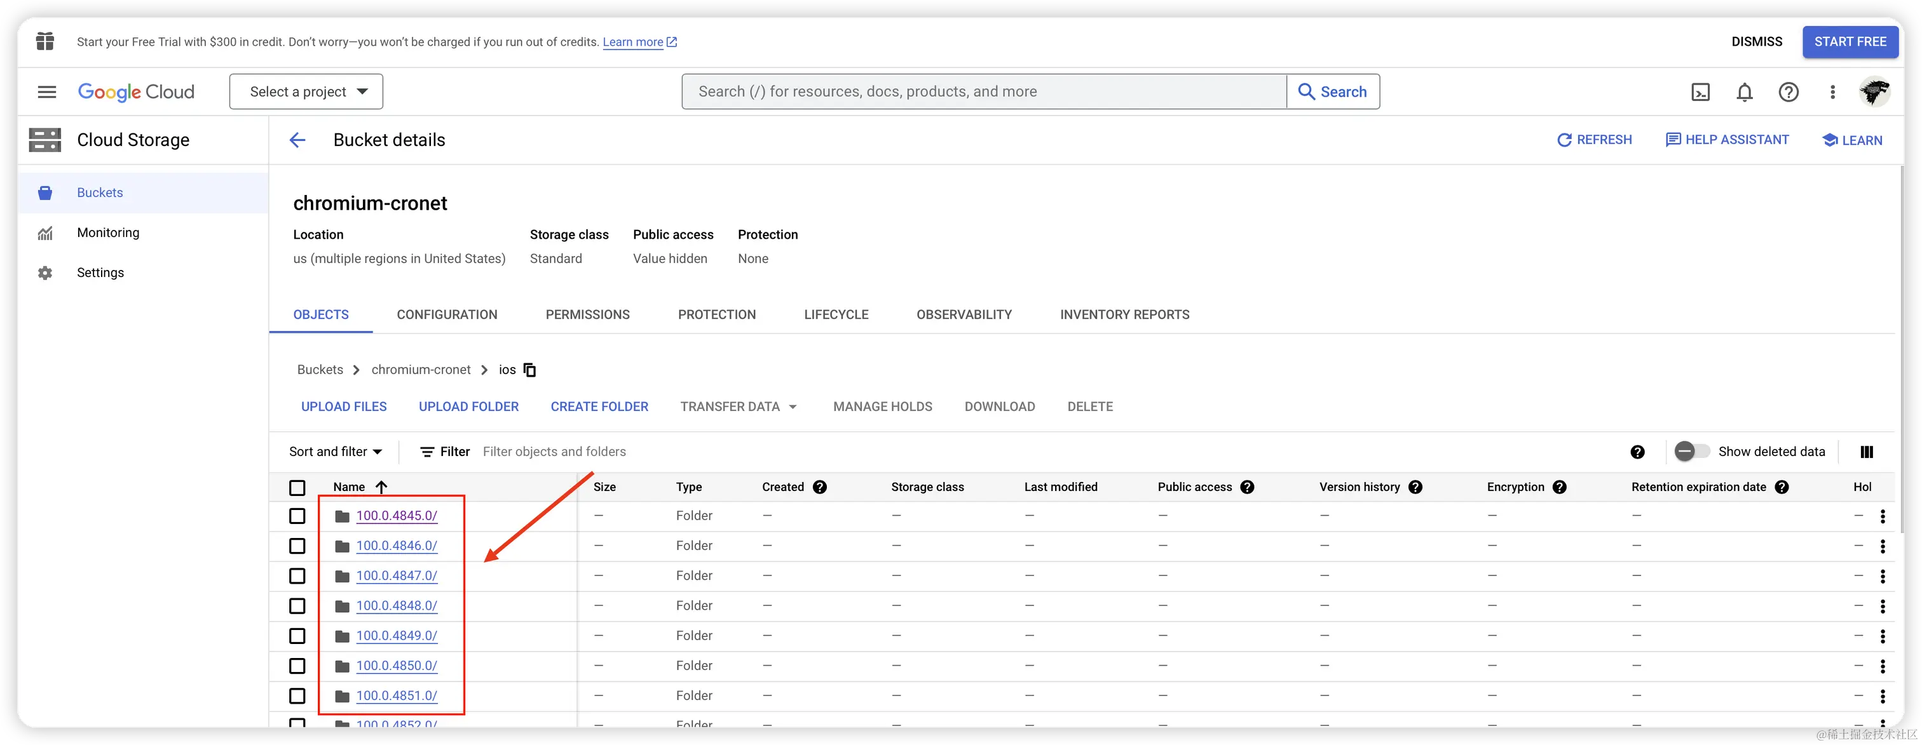Go back using the Bucket details arrow

click(297, 140)
